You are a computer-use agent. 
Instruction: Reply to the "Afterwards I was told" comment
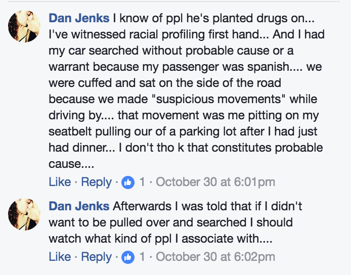pyautogui.click(x=96, y=257)
